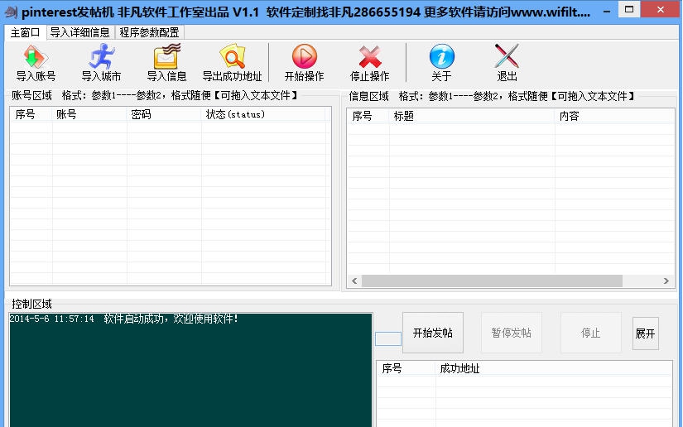Click the 标题 column header
Image resolution: width=683 pixels, height=427 pixels.
pos(472,116)
